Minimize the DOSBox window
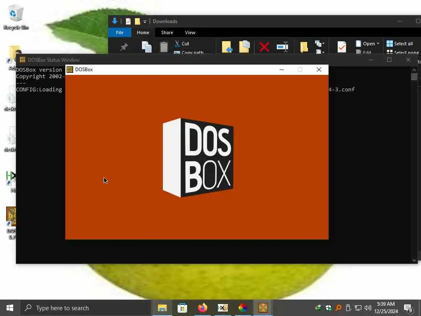The image size is (421, 316). [x=281, y=70]
